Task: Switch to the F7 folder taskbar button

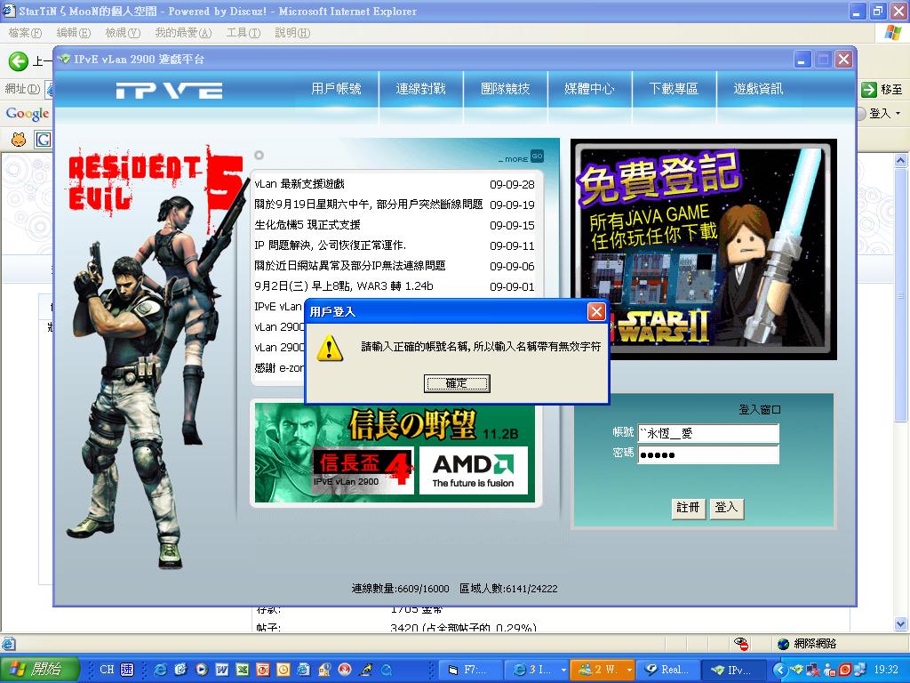Action: click(469, 670)
